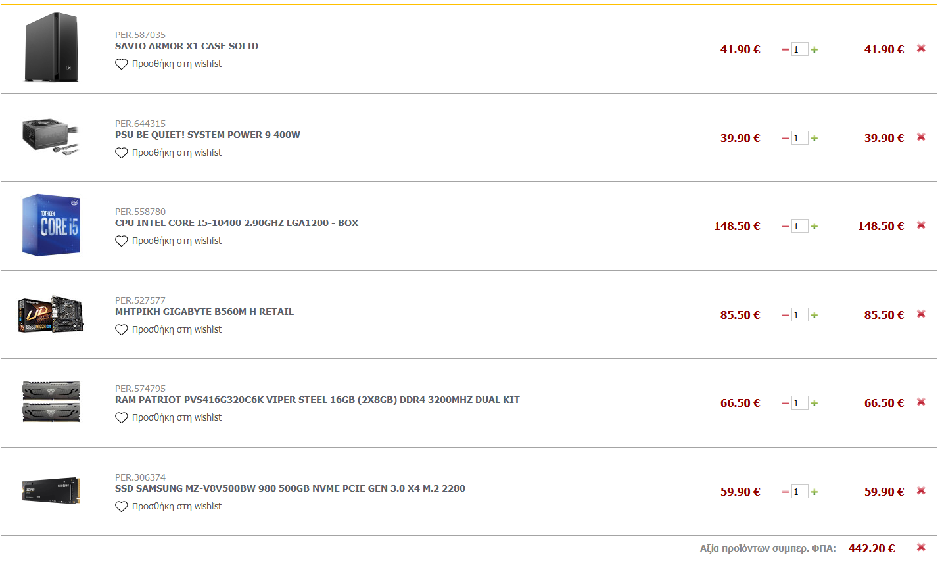This screenshot has height=566, width=942.
Task: Click heart icon for Gigabyte B560M wishlist
Action: [x=121, y=330]
